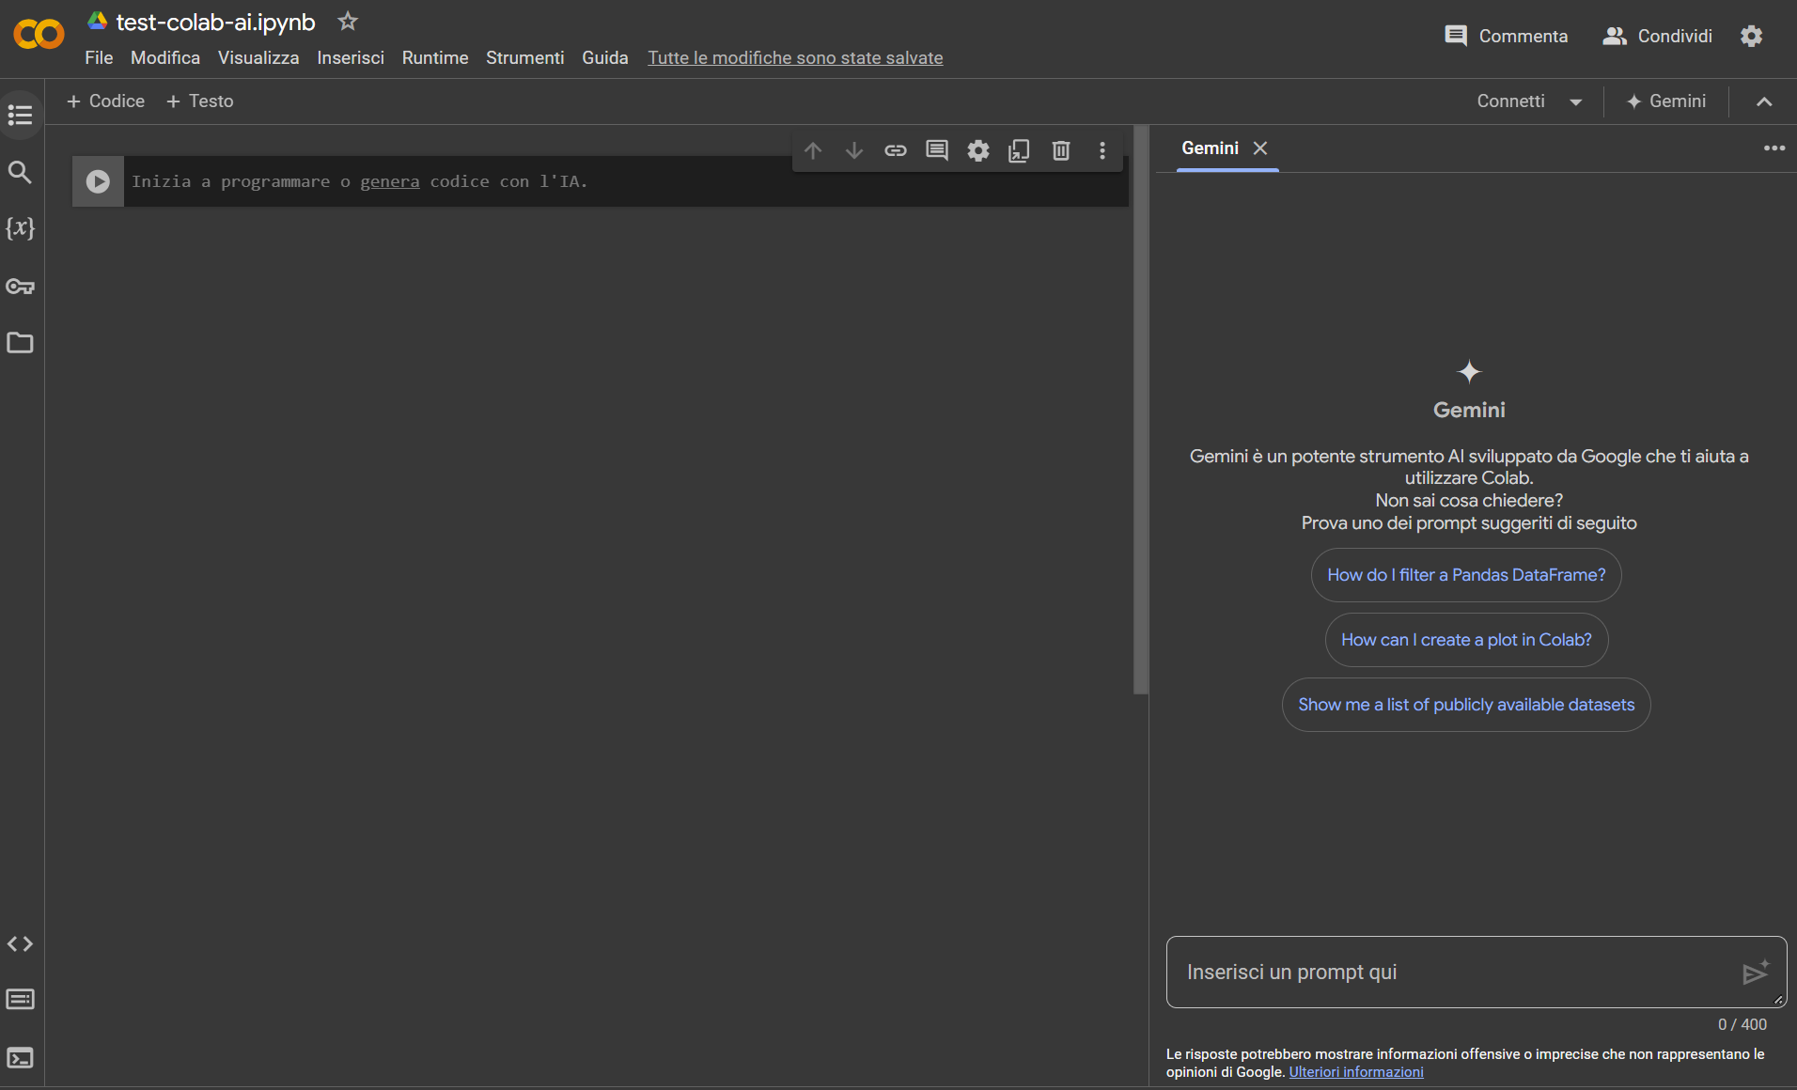Image resolution: width=1797 pixels, height=1090 pixels.
Task: Send prompt arrow icon
Action: click(x=1756, y=973)
